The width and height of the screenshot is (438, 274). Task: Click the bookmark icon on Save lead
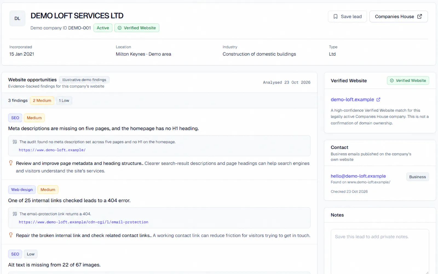click(x=335, y=17)
